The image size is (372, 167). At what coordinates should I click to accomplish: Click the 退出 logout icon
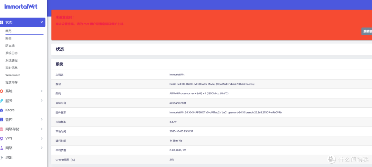pyautogui.click(x=1, y=157)
